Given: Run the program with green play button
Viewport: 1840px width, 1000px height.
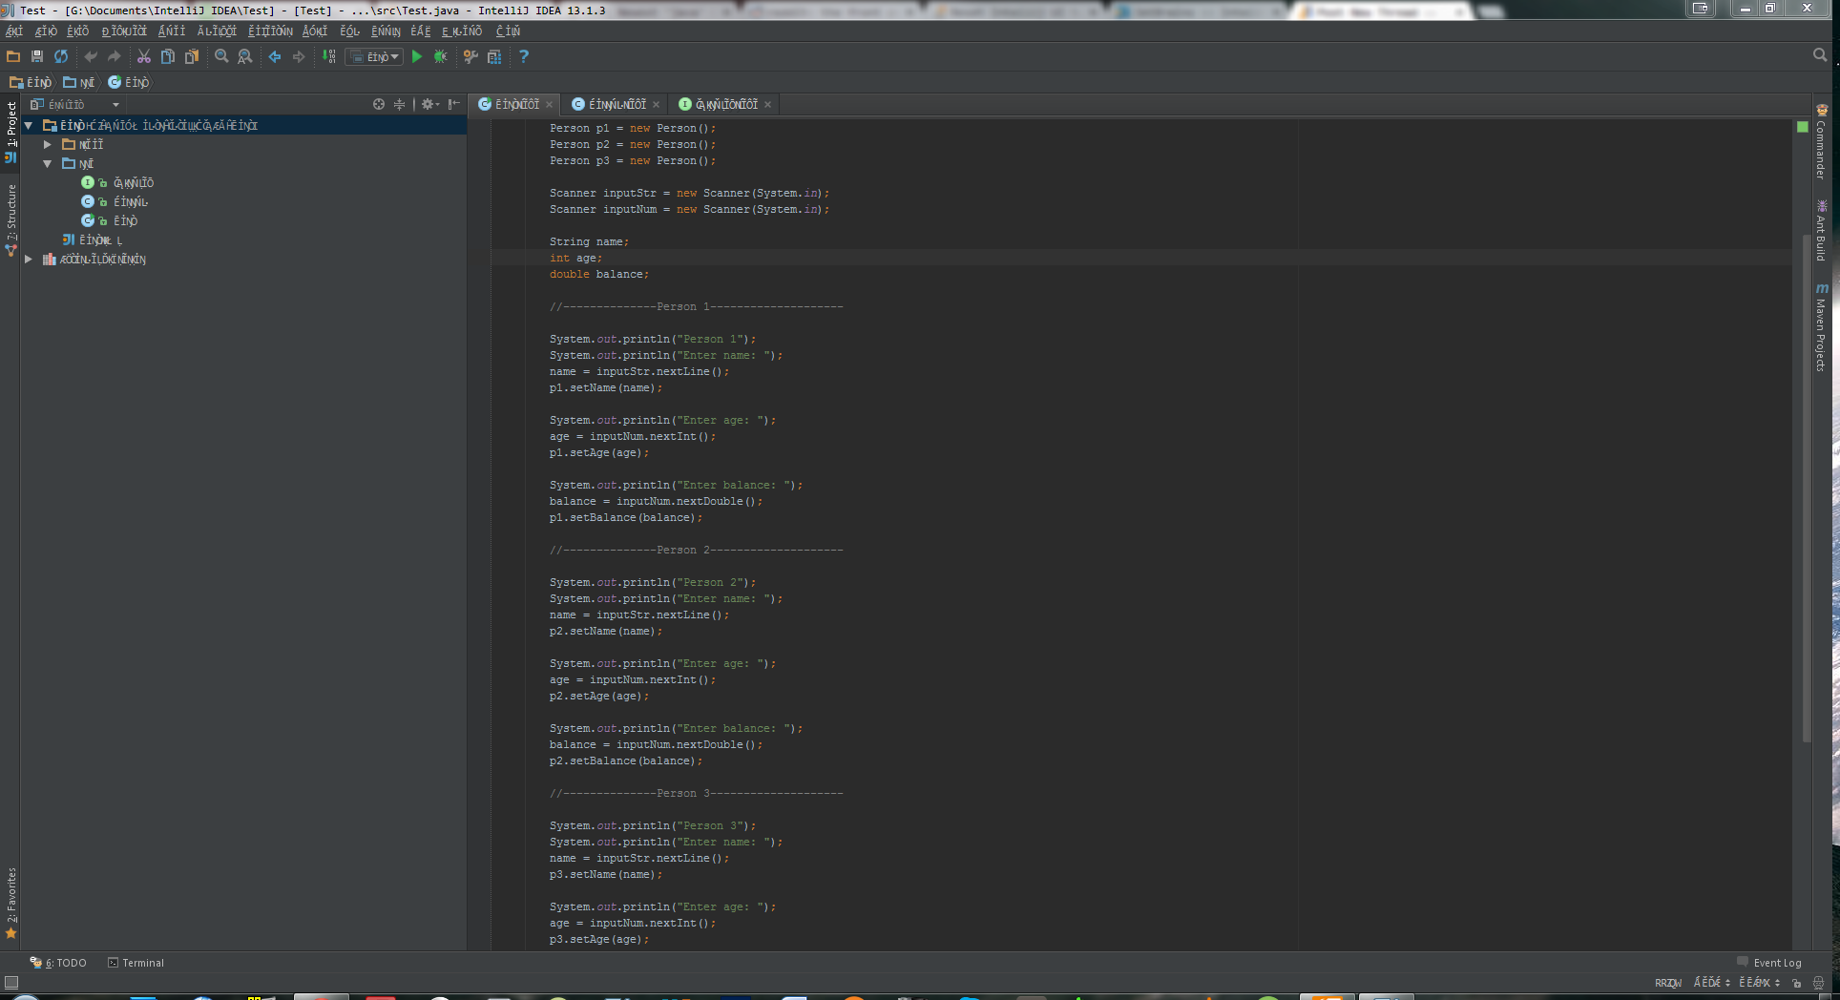Looking at the screenshot, I should (x=417, y=57).
